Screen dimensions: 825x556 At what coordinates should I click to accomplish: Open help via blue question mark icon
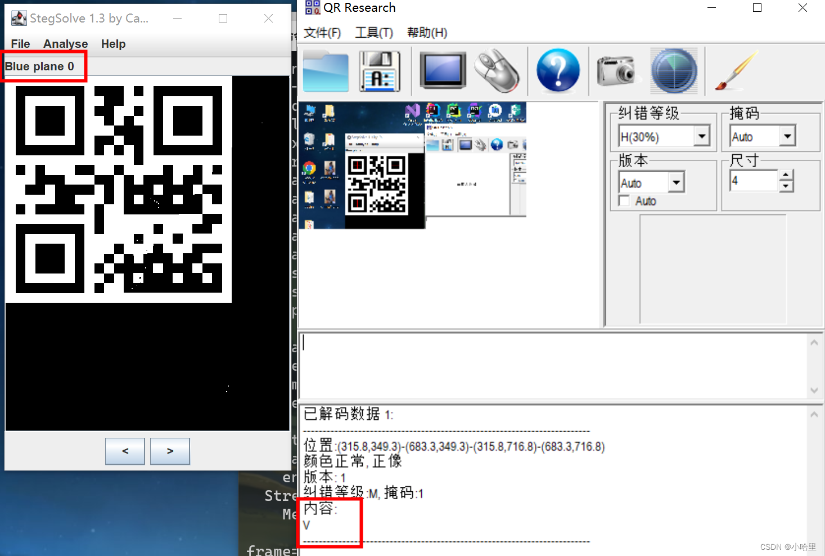[x=558, y=71]
